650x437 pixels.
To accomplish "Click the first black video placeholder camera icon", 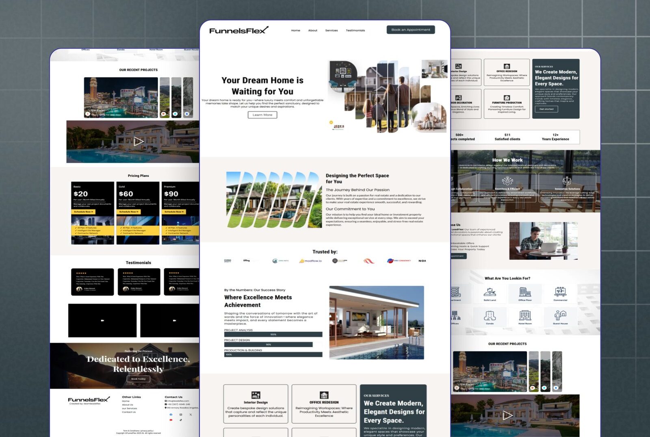I will (x=102, y=321).
